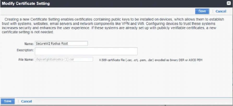Click the "File Name:" field label

pyautogui.click(x=27, y=60)
